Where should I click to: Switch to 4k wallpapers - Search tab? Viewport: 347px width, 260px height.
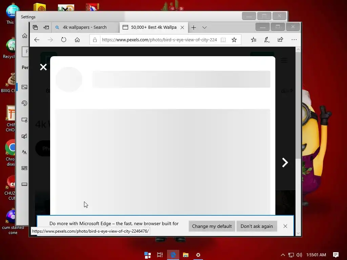click(85, 27)
